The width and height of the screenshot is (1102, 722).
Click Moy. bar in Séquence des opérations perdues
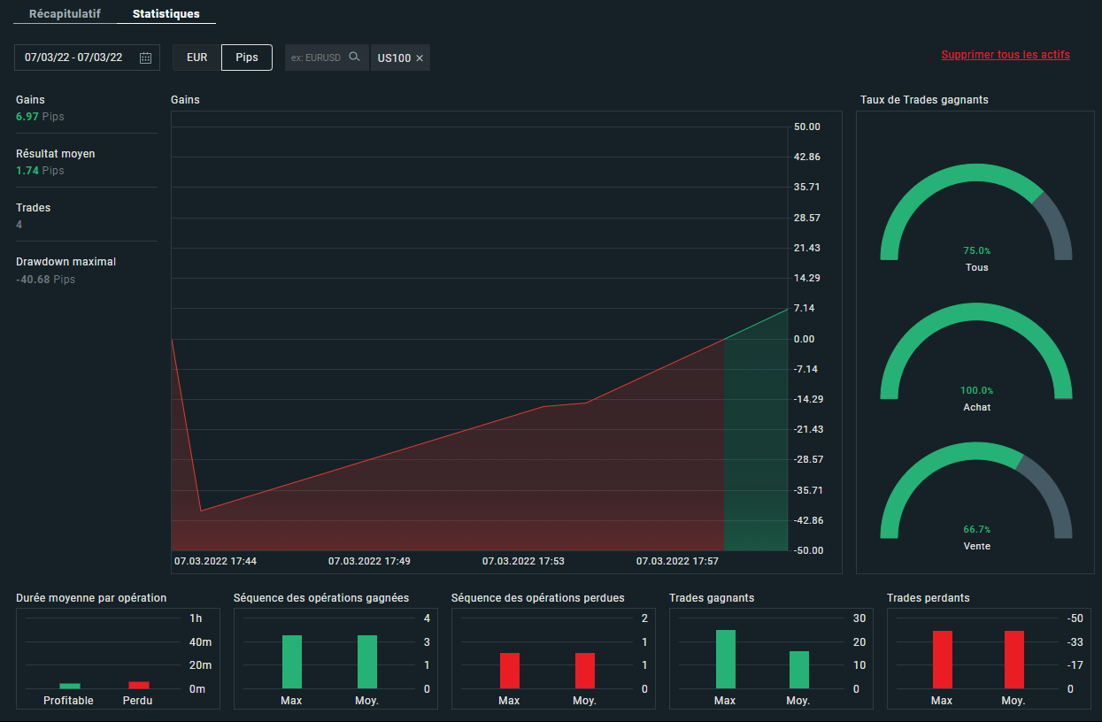point(584,671)
